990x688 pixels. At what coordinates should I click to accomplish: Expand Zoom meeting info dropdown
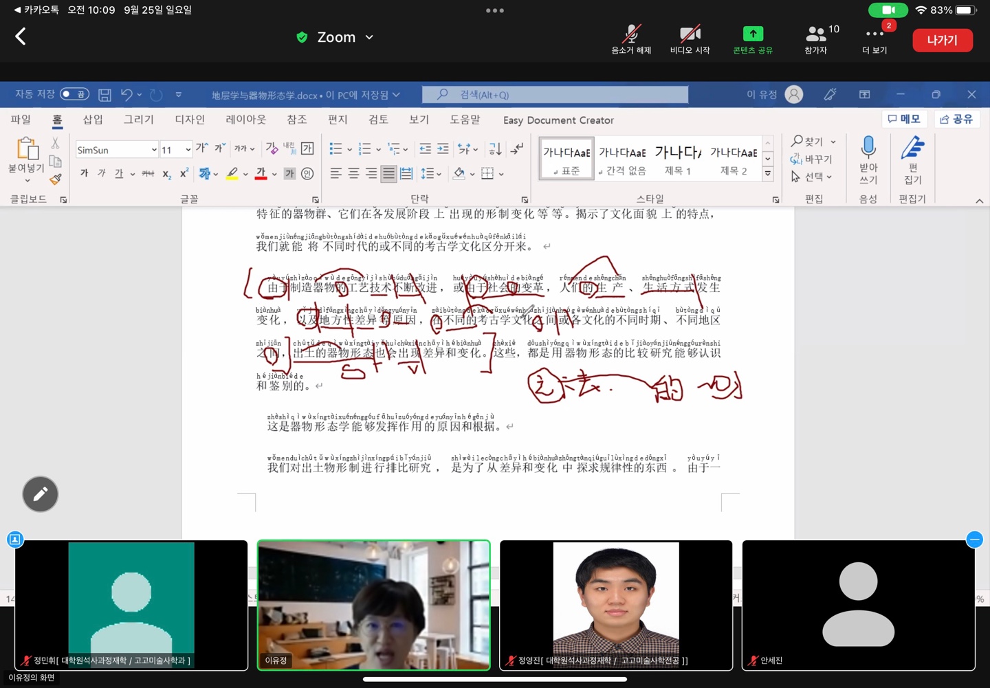click(369, 37)
